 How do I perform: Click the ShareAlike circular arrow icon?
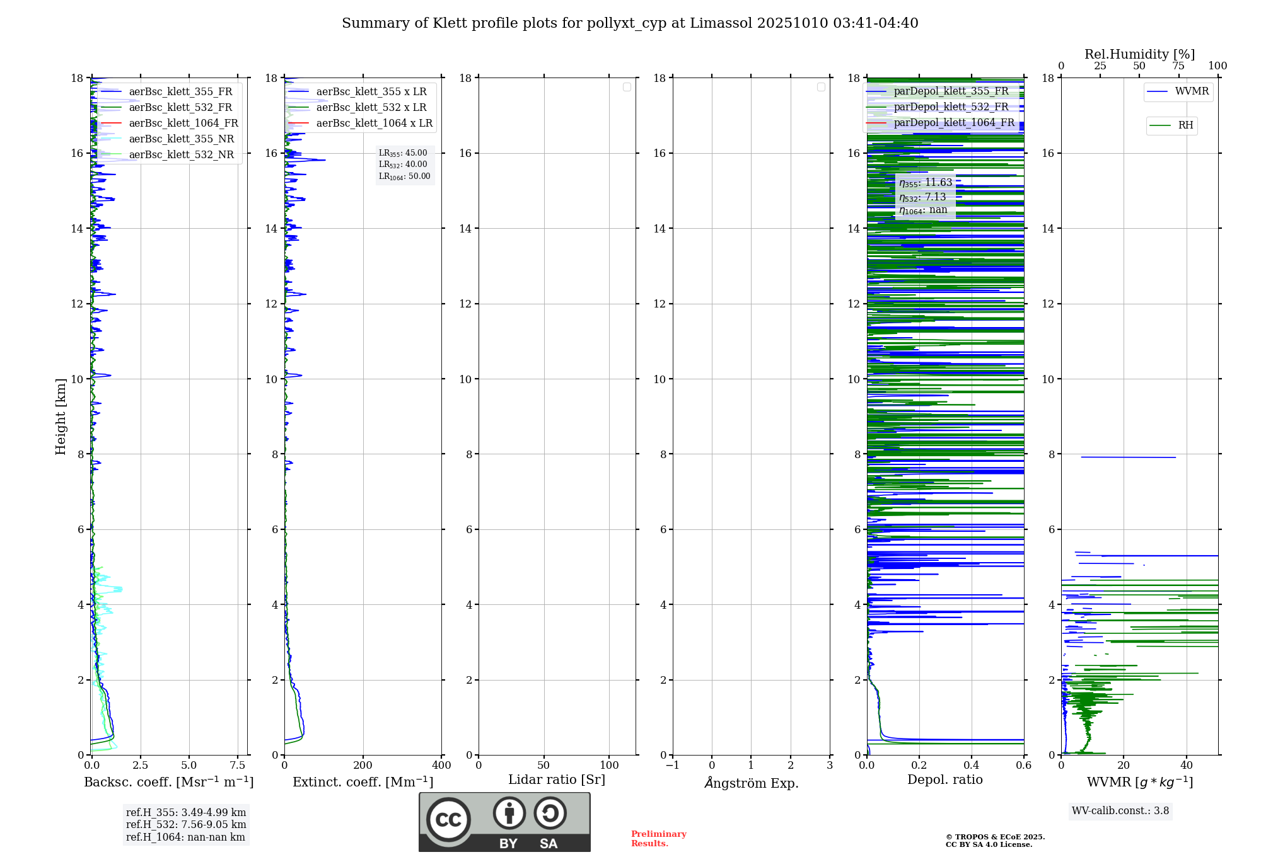(550, 813)
